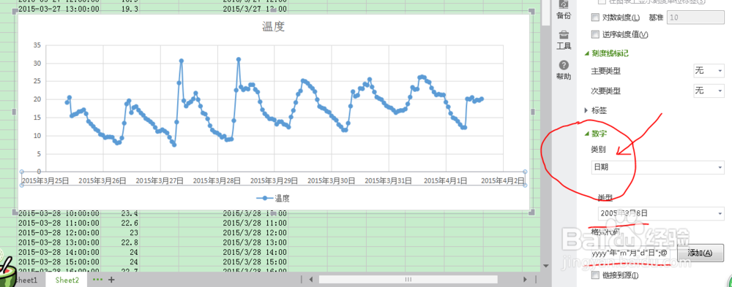The width and height of the screenshot is (732, 287).
Task: Open the 次要类型 minor type dropdown
Action: [709, 91]
